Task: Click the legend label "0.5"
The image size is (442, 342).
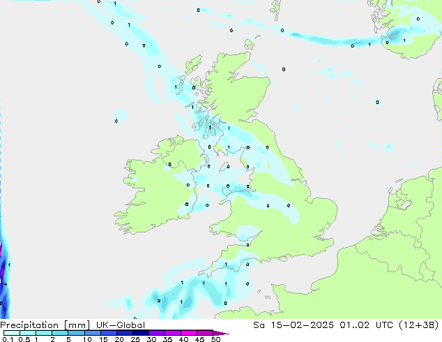Action: [24, 339]
